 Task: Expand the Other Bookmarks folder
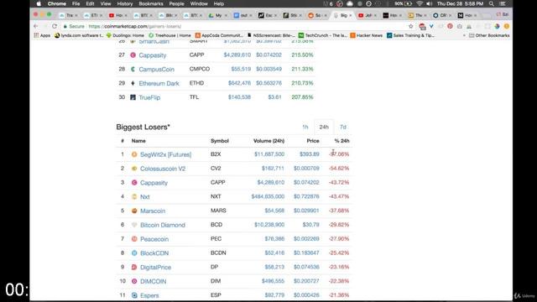489,35
